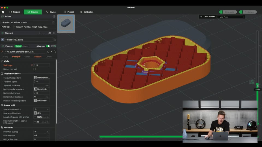The image size is (262, 147).
Task: Toggle the Advanced mode switch
Action: click(48, 46)
